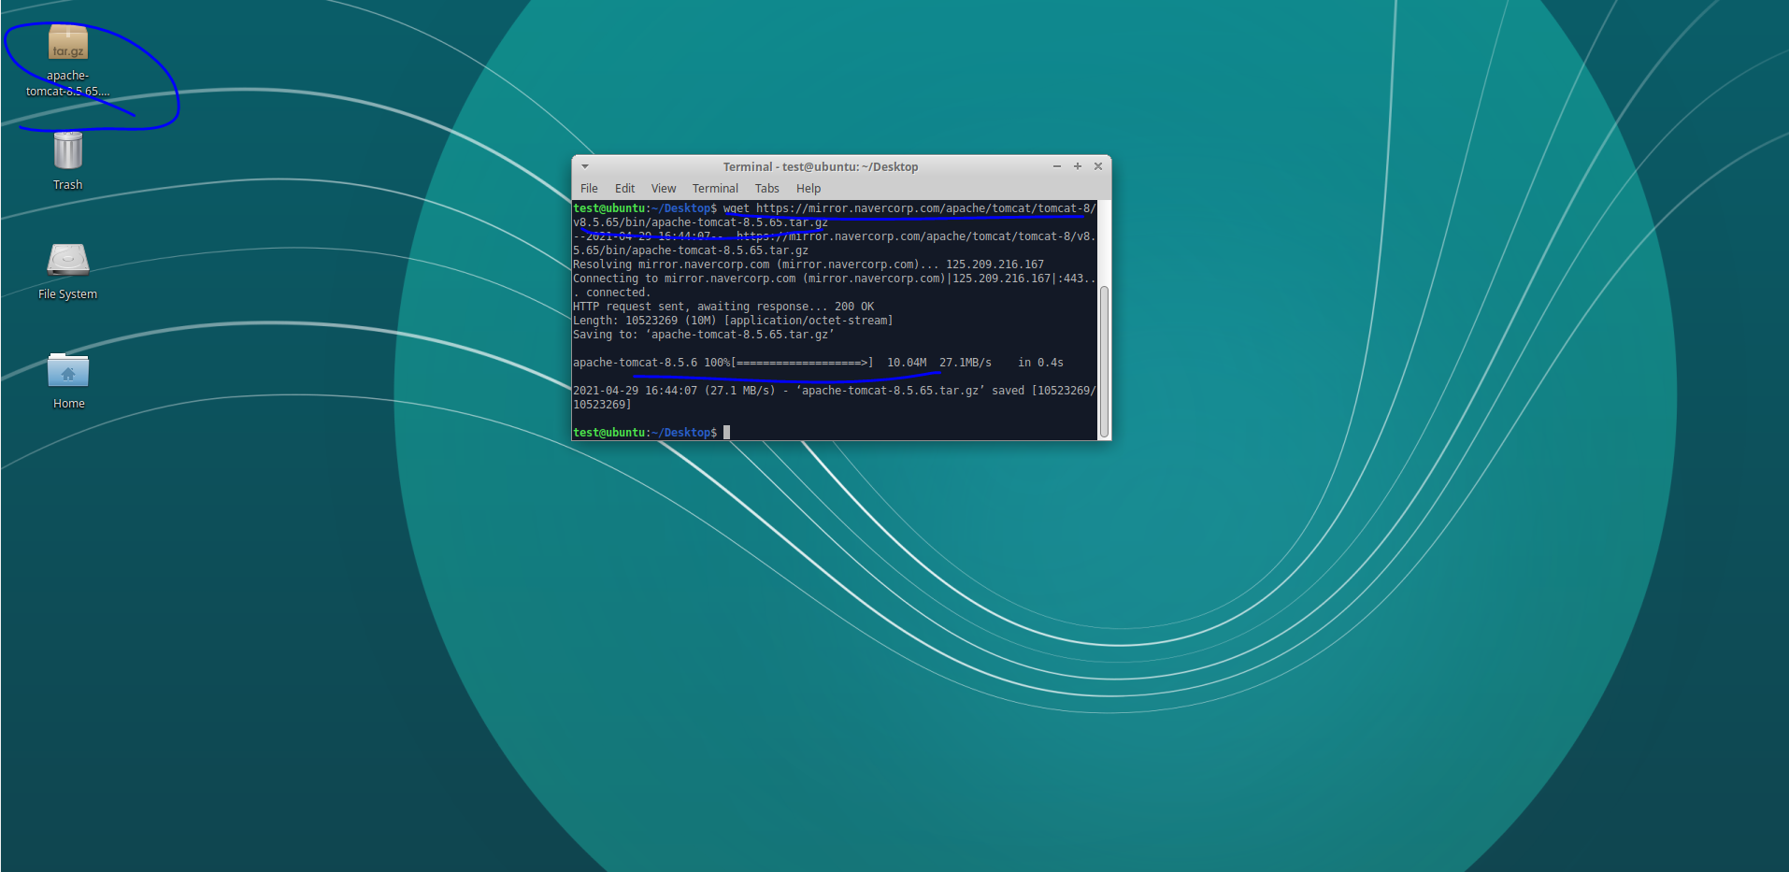Viewport: 1789px width, 872px height.
Task: Click the 'File System' icon label
Action: pyautogui.click(x=68, y=294)
